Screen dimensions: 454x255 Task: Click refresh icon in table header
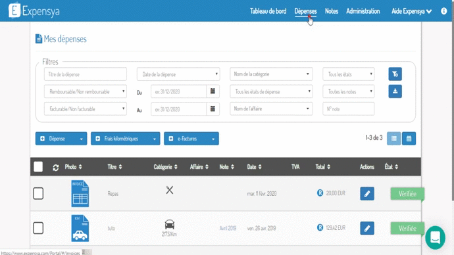pyautogui.click(x=55, y=168)
